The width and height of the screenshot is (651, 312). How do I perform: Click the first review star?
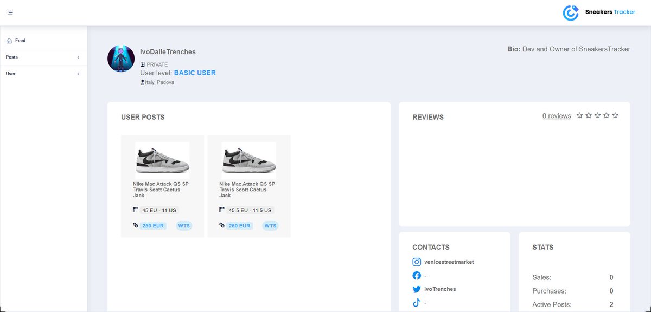[579, 115]
